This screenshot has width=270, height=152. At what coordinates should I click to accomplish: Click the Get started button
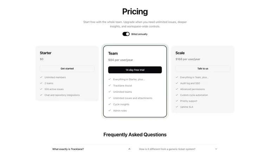(x=67, y=68)
